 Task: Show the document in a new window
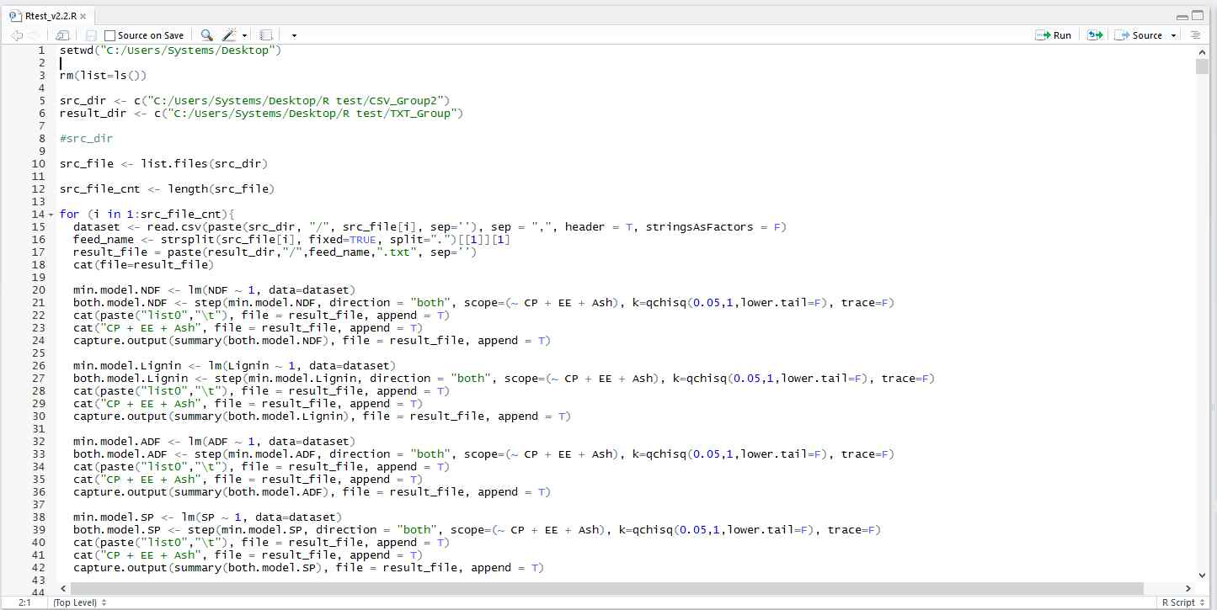click(x=62, y=35)
